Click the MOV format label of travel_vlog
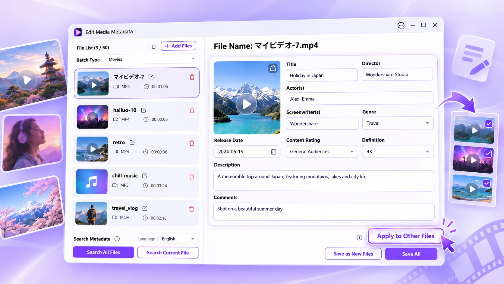This screenshot has width=504, height=284. tap(124, 217)
